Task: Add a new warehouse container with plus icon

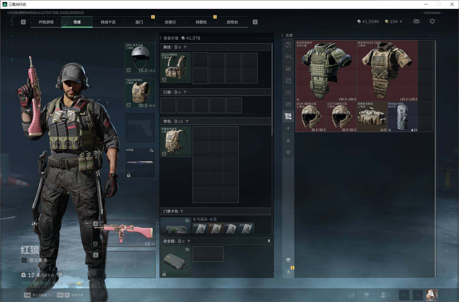Action: tap(288, 128)
